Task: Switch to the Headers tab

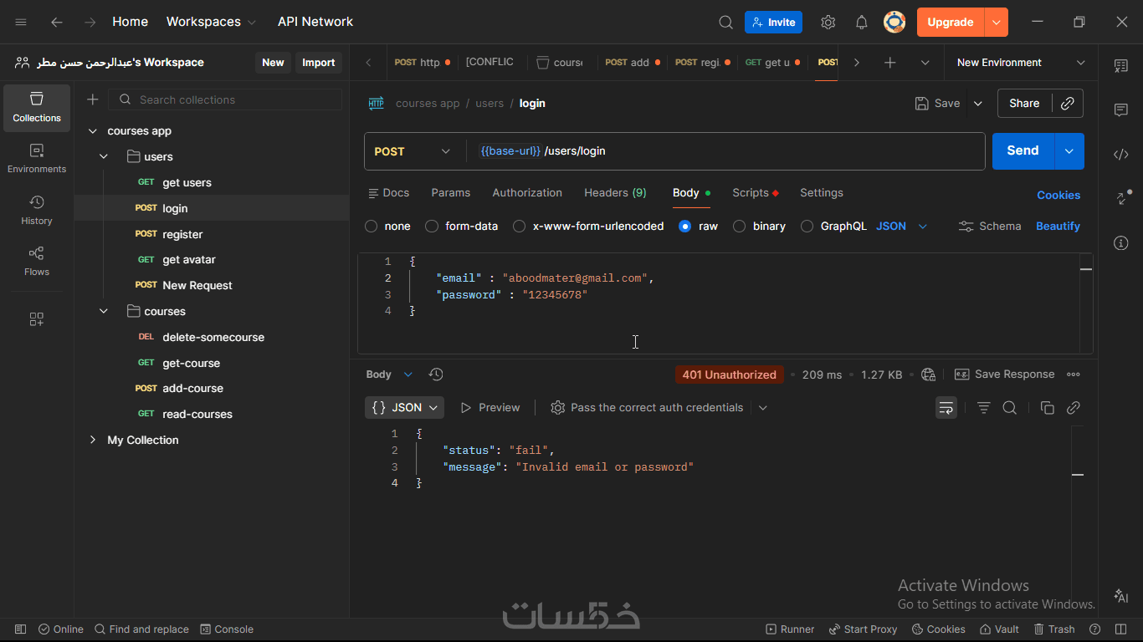Action: click(x=615, y=193)
